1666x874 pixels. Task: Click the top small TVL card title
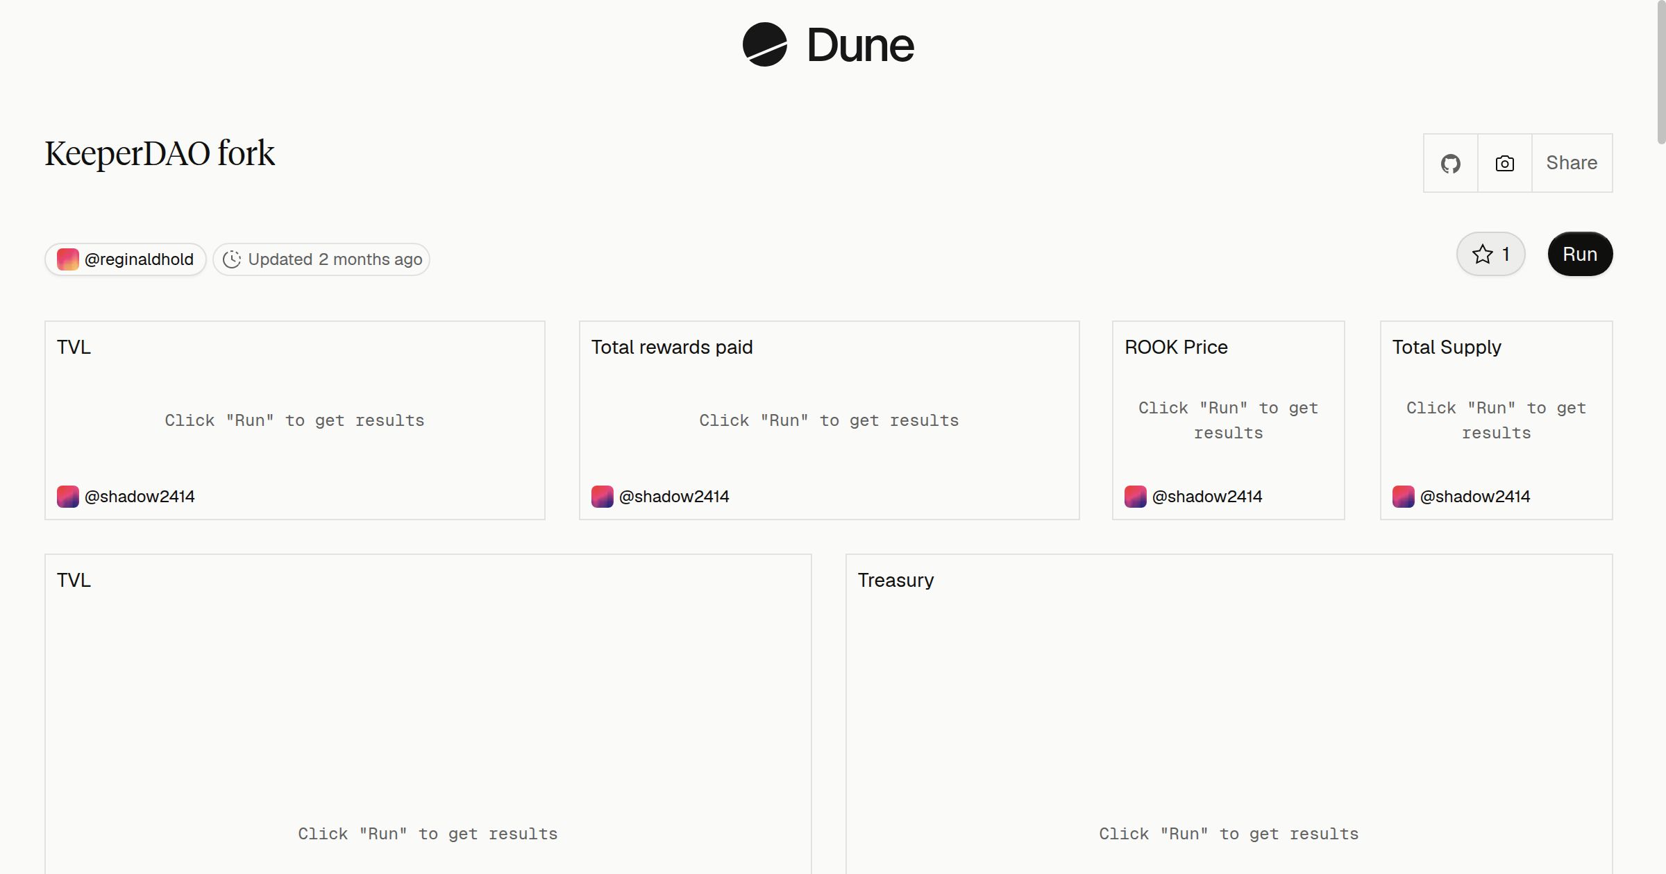(x=74, y=347)
